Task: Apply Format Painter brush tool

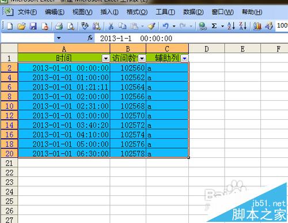Action: 151,26
